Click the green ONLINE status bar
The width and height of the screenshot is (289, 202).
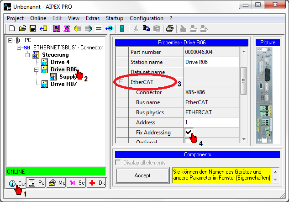[x=56, y=172]
